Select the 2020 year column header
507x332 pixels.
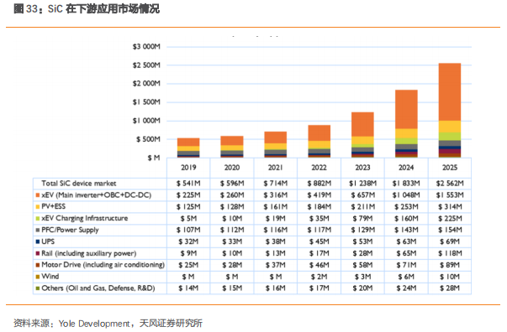[232, 168]
